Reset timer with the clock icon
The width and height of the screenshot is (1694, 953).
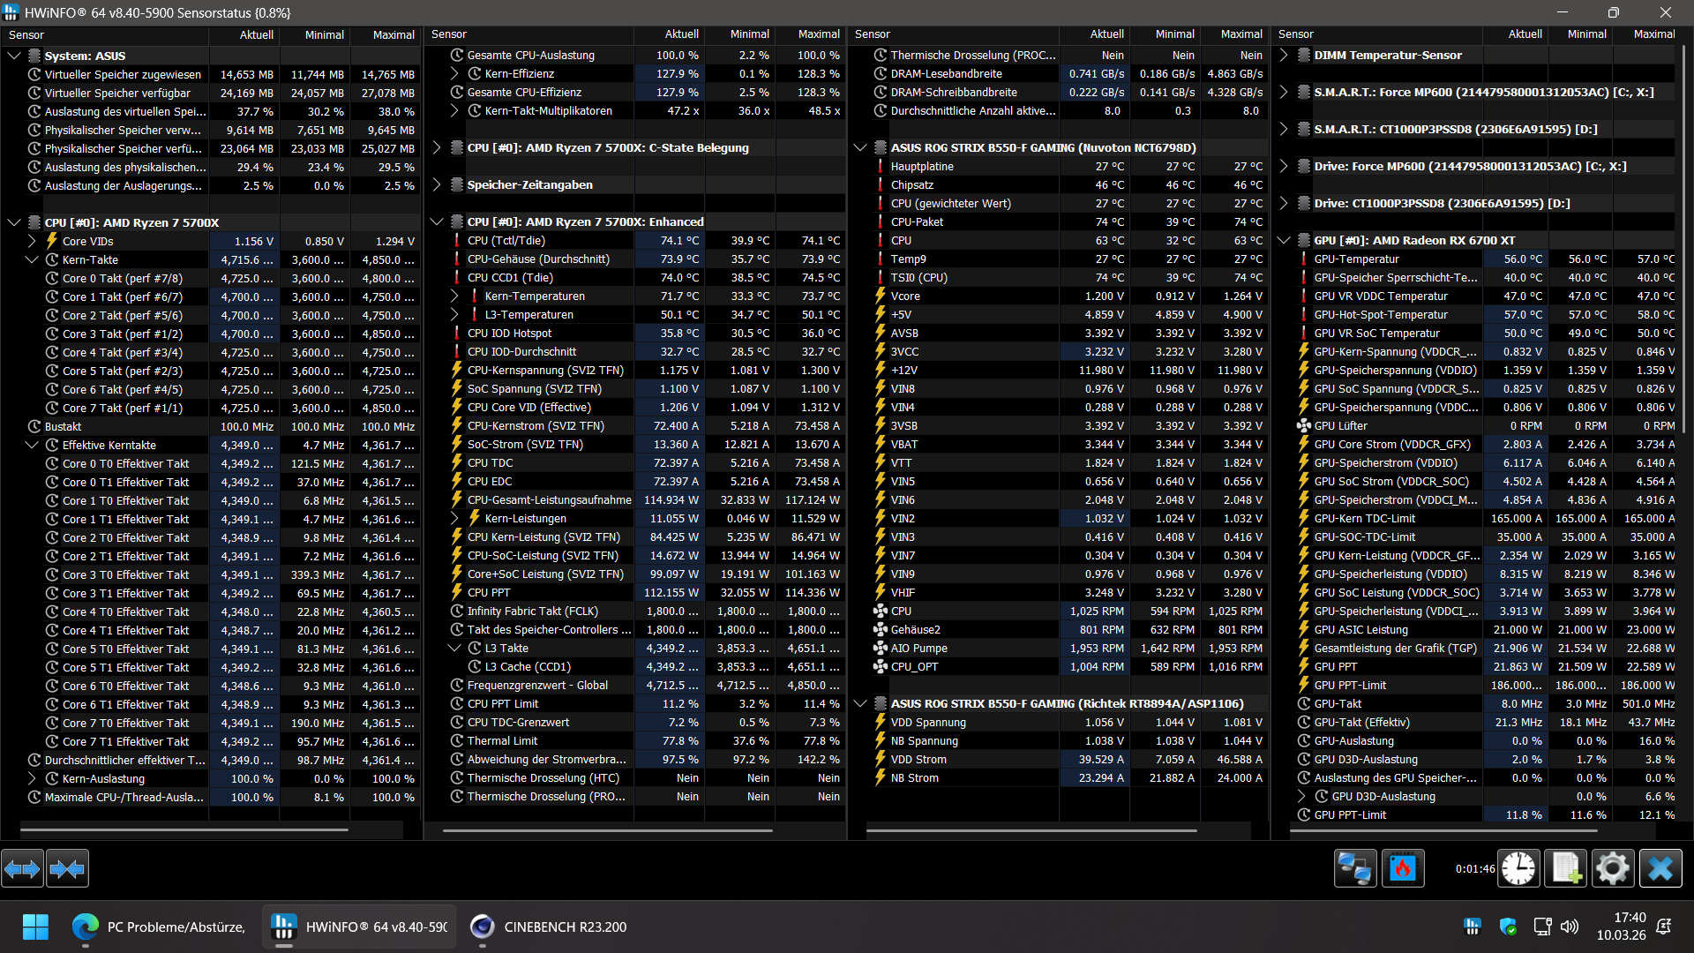point(1518,869)
